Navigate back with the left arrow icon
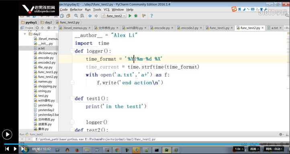The height and width of the screenshot is (154, 290). 90,16
